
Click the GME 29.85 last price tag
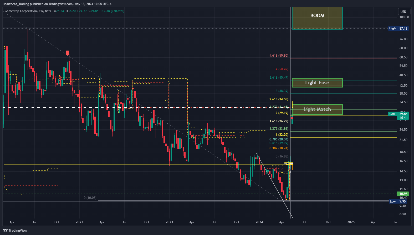point(398,114)
